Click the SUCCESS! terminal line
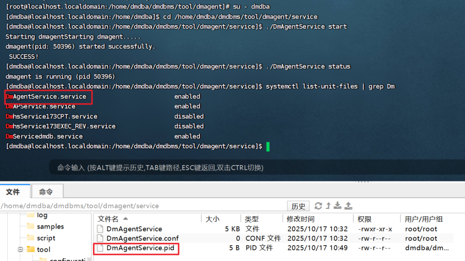Screen dimensions: 465x261 (24, 57)
